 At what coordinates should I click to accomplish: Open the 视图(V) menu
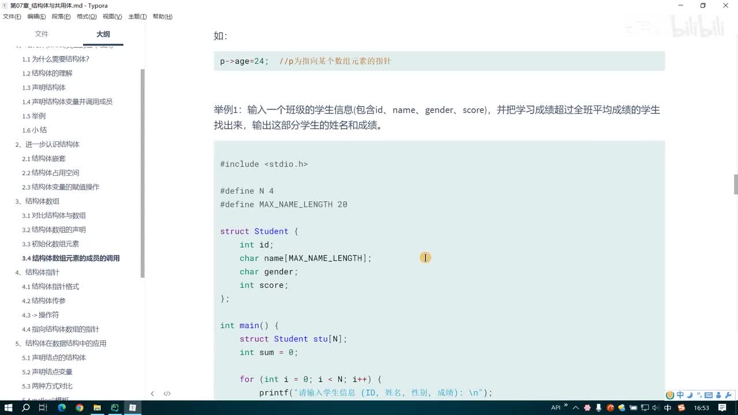tap(112, 17)
